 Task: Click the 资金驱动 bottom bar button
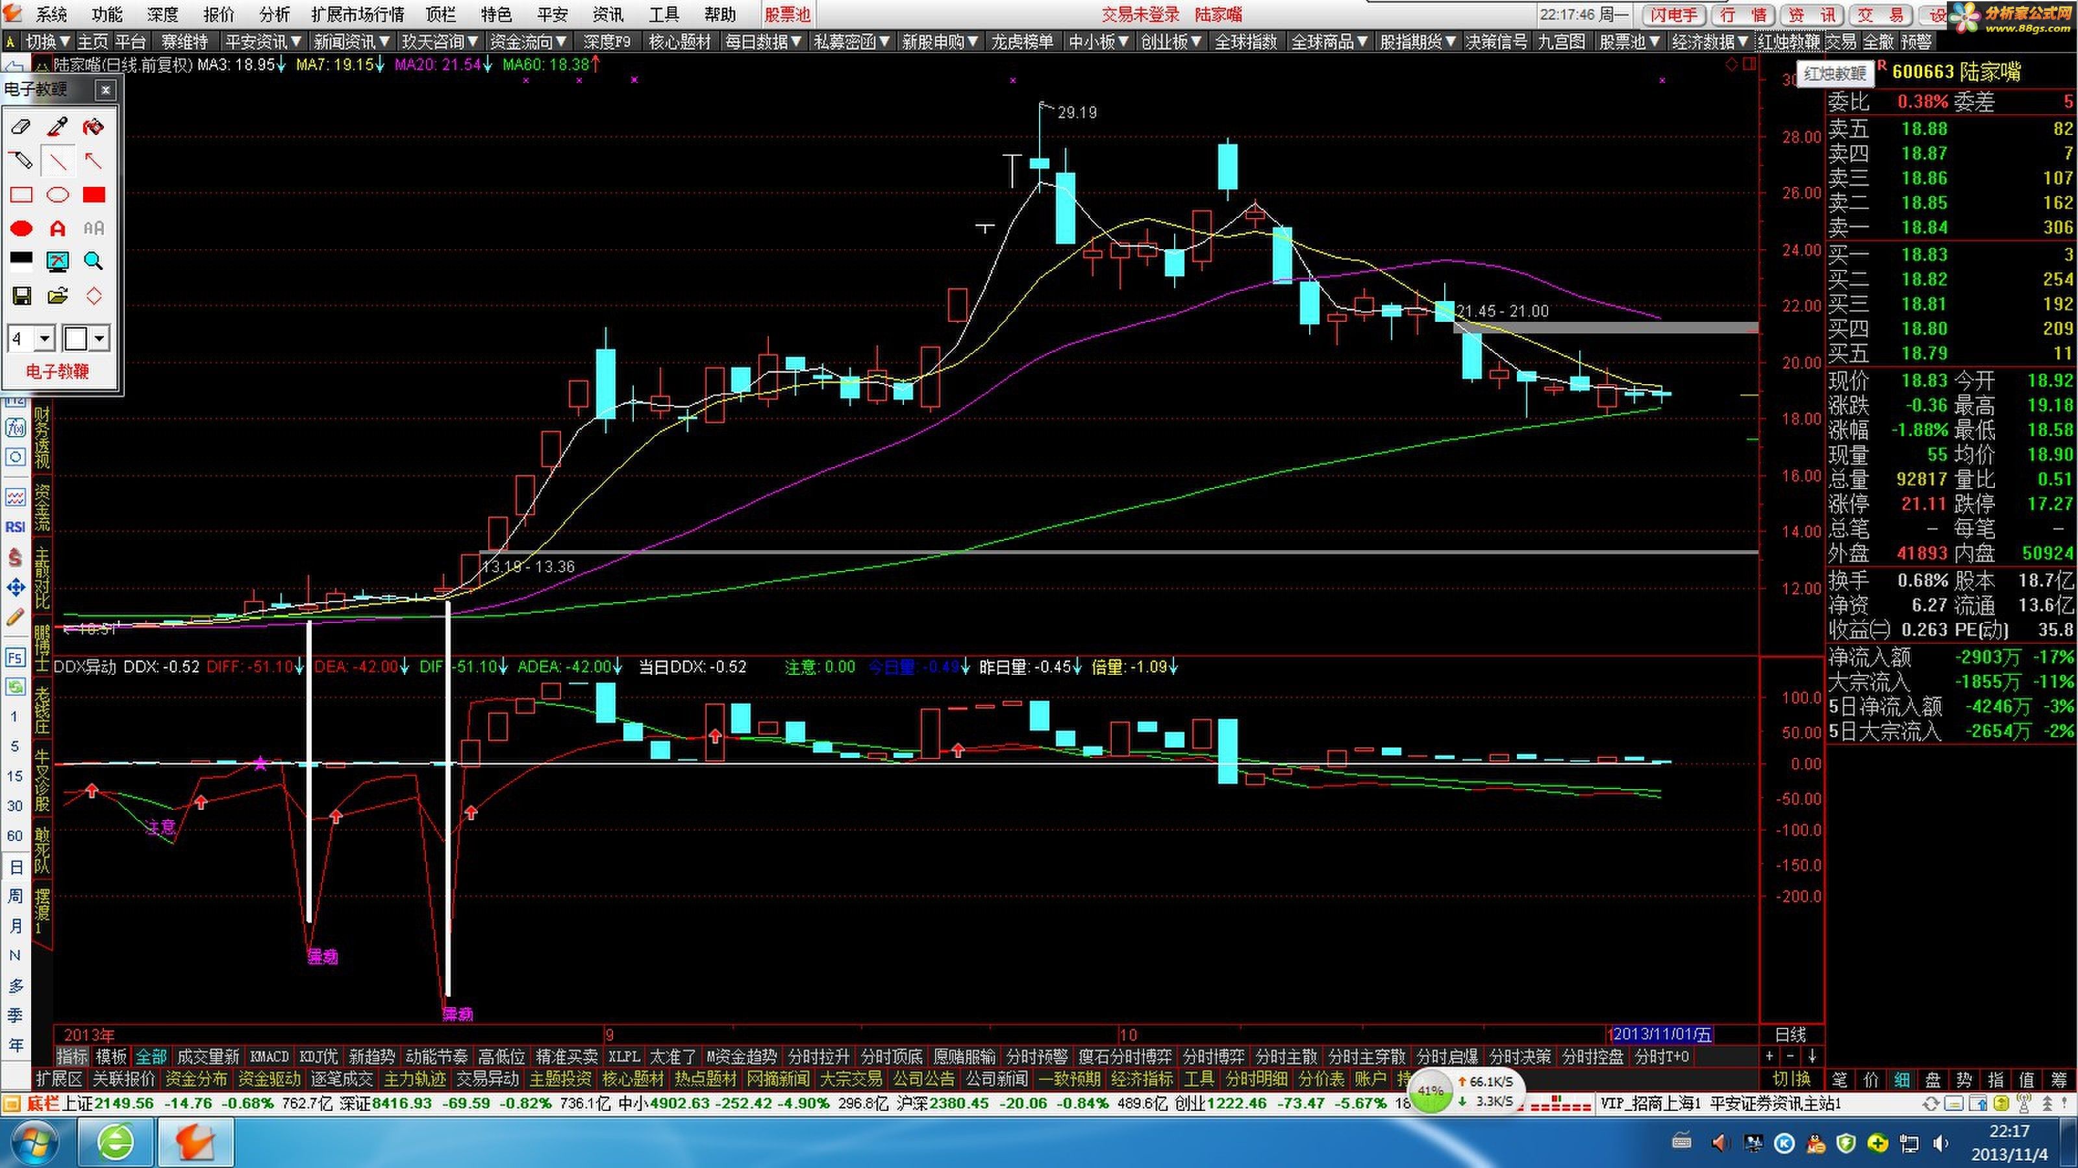(269, 1079)
